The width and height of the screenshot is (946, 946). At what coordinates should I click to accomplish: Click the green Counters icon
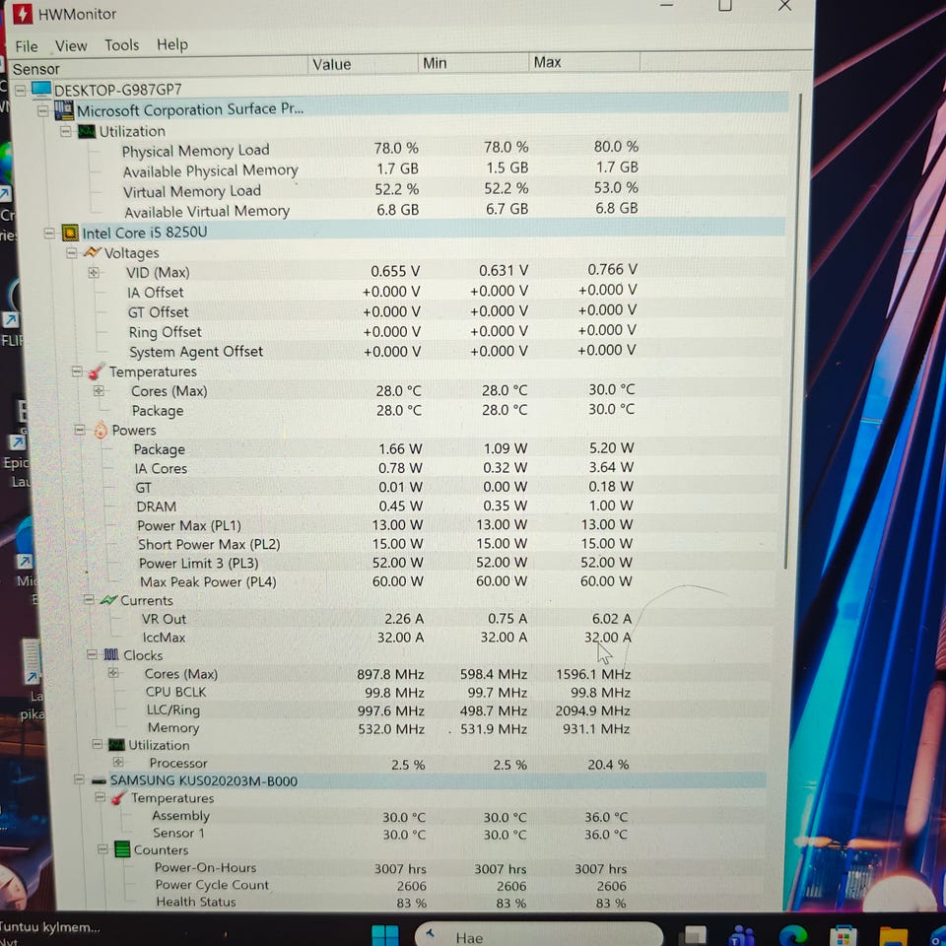click(122, 849)
